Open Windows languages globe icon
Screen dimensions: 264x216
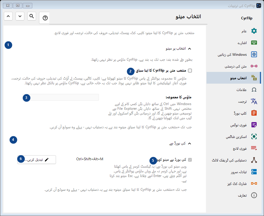click(254, 54)
